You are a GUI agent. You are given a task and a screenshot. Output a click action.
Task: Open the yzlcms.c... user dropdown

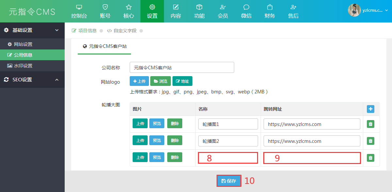[375, 10]
